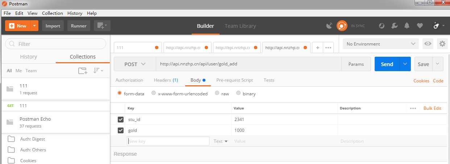Open the Headers (1) tab
Screen dimensions: 450x164
click(166, 80)
